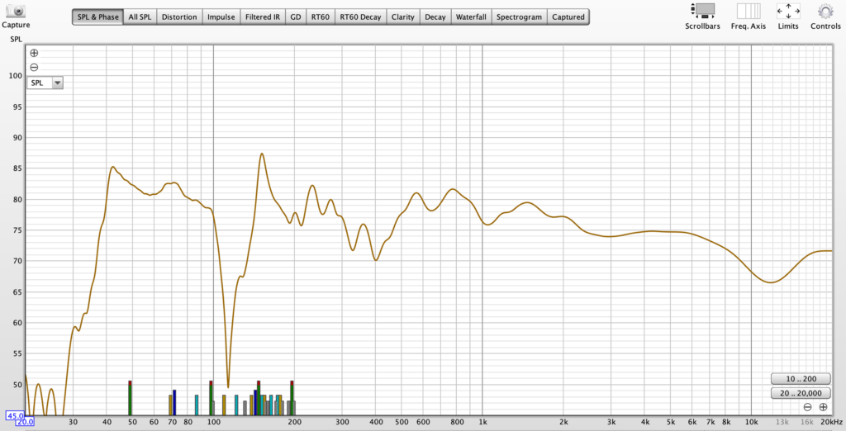Set range with 10 .. 200 button
This screenshot has height=431, width=846.
point(801,379)
